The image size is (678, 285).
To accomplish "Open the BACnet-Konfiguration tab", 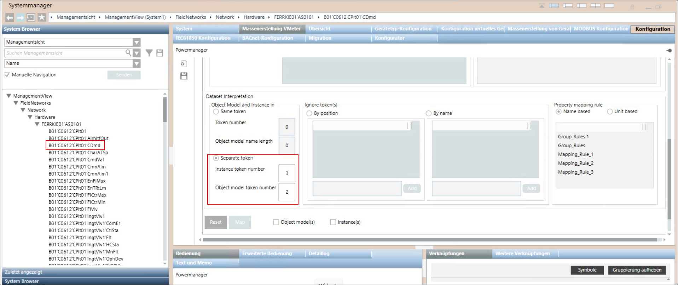I will pyautogui.click(x=267, y=38).
